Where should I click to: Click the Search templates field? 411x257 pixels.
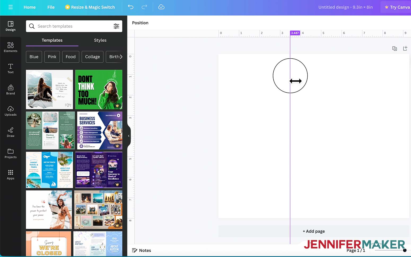74,26
